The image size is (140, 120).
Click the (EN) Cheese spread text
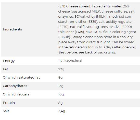74,6
